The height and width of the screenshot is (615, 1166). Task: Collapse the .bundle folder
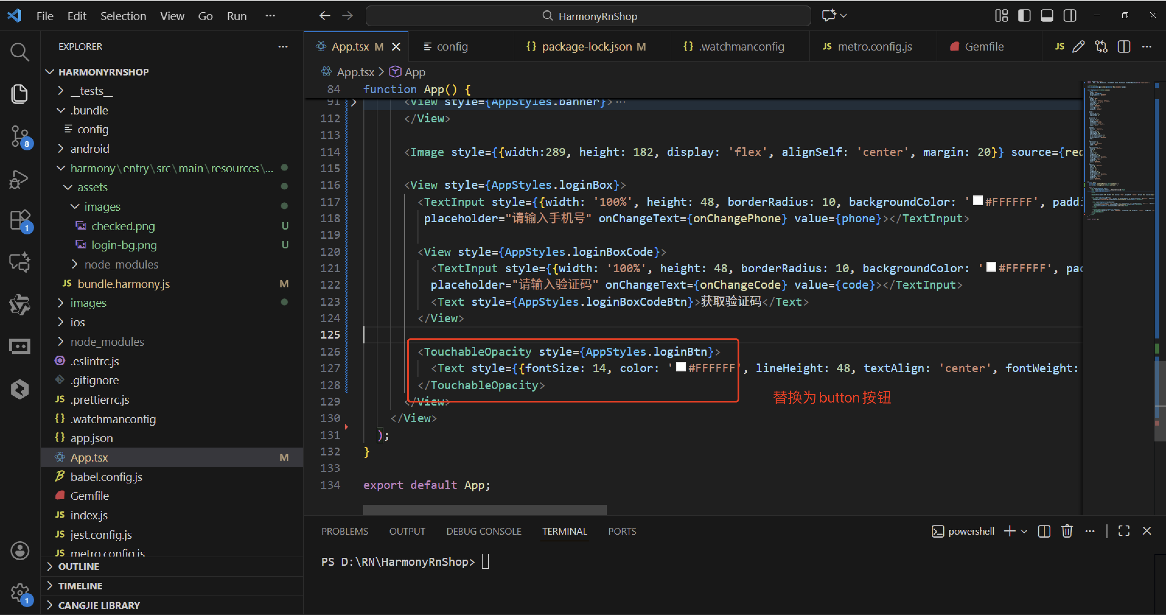pos(89,110)
